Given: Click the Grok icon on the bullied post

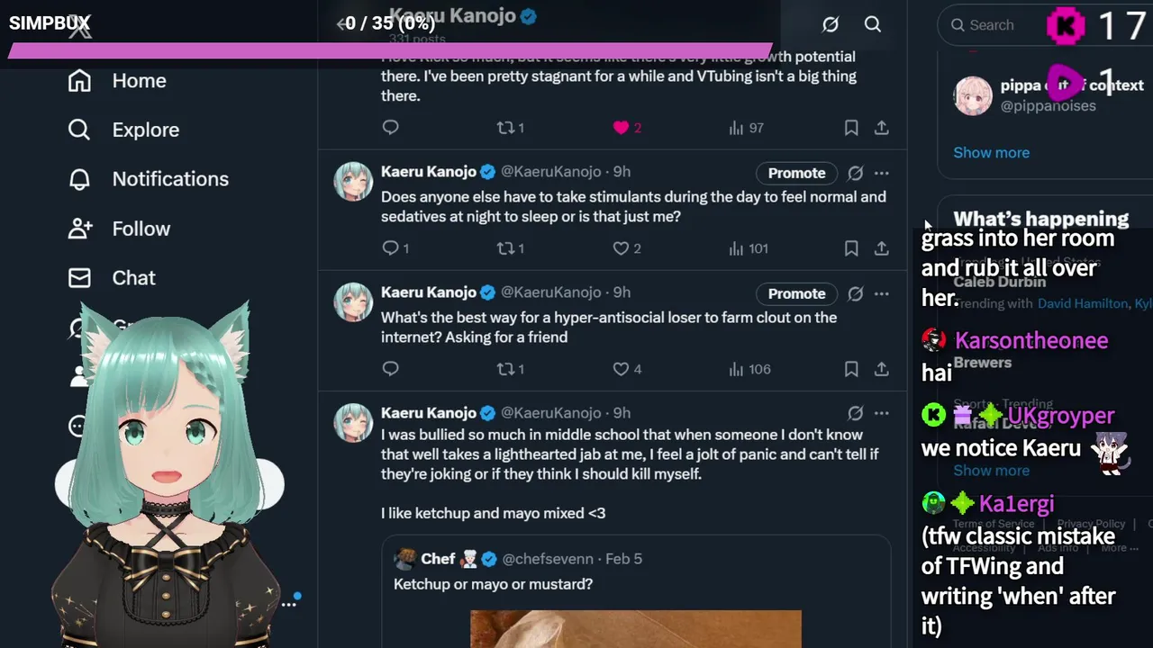Looking at the screenshot, I should 855,413.
